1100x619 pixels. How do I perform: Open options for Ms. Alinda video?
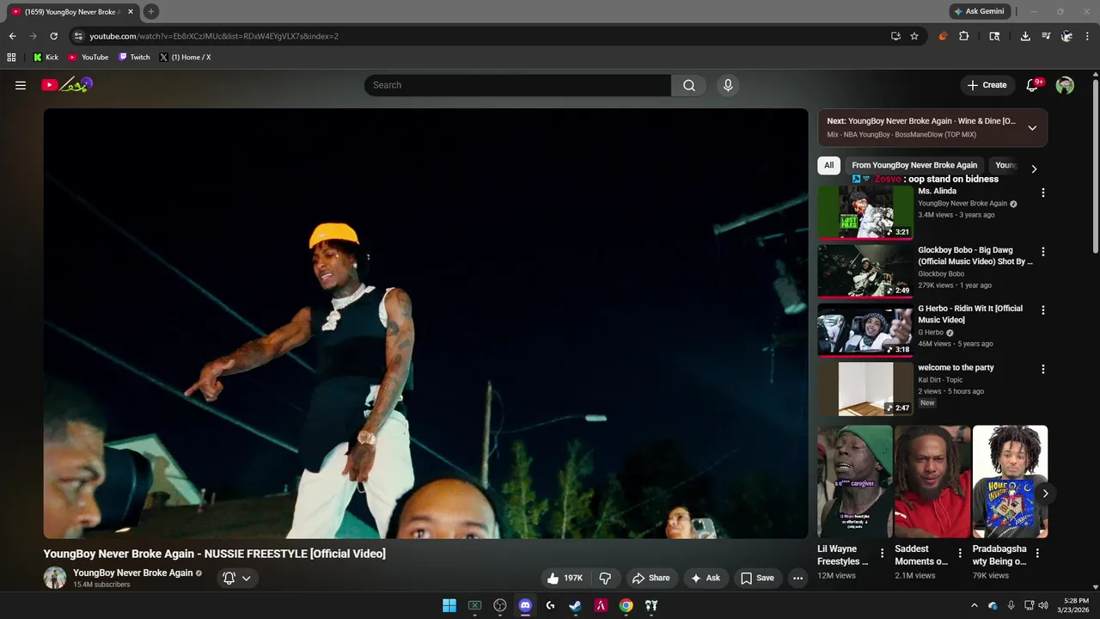pyautogui.click(x=1043, y=193)
